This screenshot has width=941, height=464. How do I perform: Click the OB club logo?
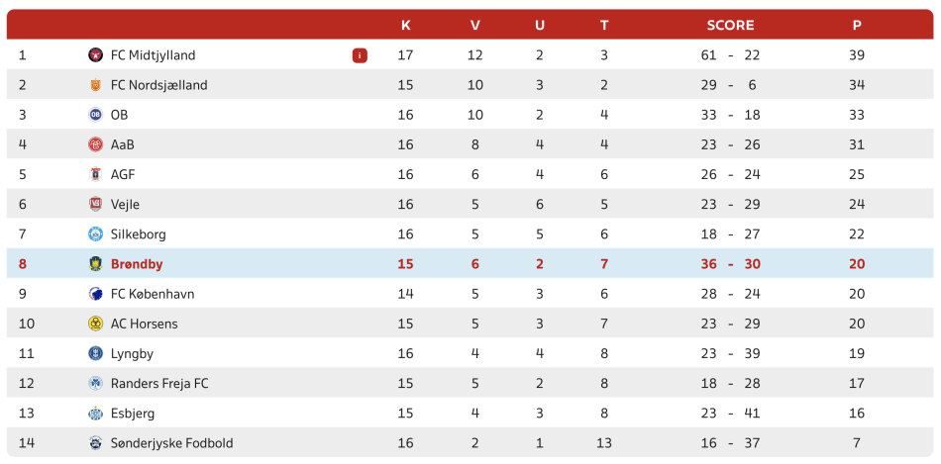(x=95, y=115)
